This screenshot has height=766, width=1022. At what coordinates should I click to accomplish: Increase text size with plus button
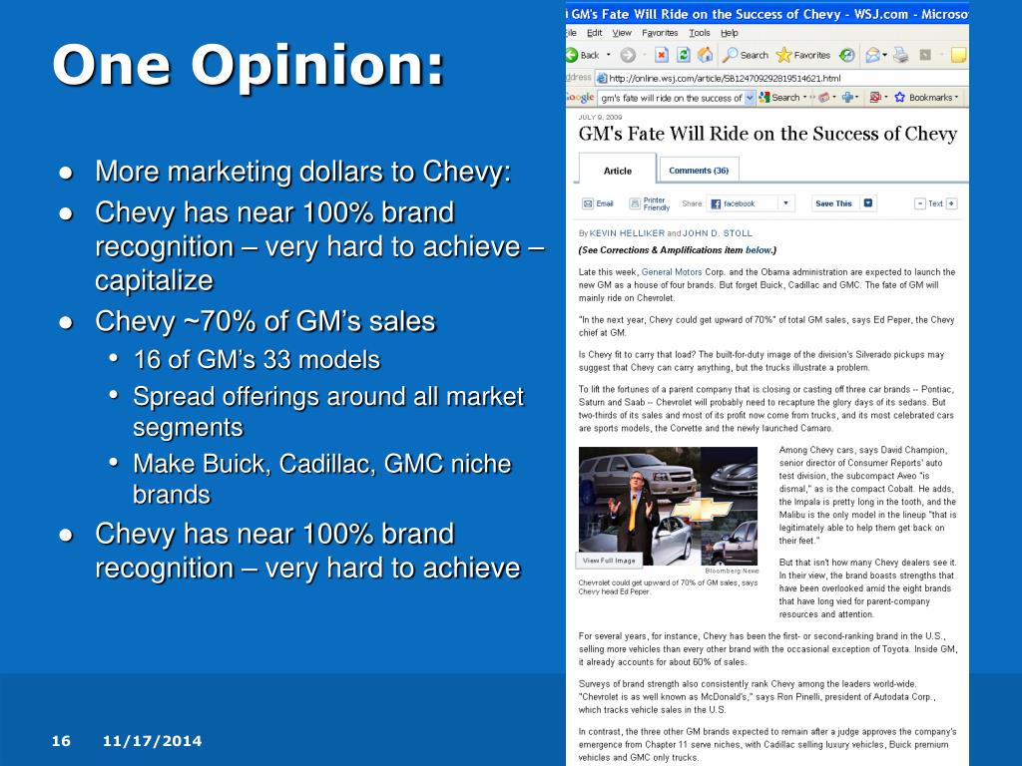point(951,203)
